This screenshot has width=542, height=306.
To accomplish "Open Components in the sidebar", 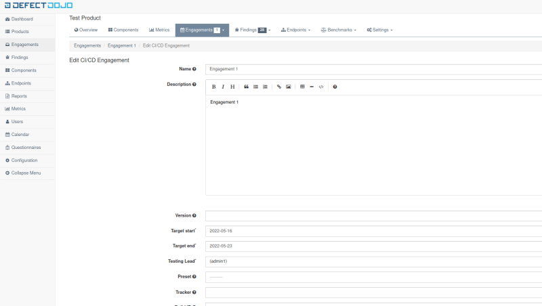I will [27, 70].
